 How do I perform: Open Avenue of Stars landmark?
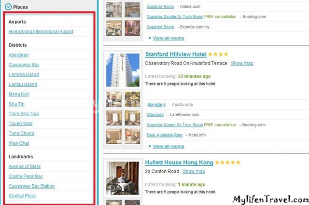click(25, 166)
